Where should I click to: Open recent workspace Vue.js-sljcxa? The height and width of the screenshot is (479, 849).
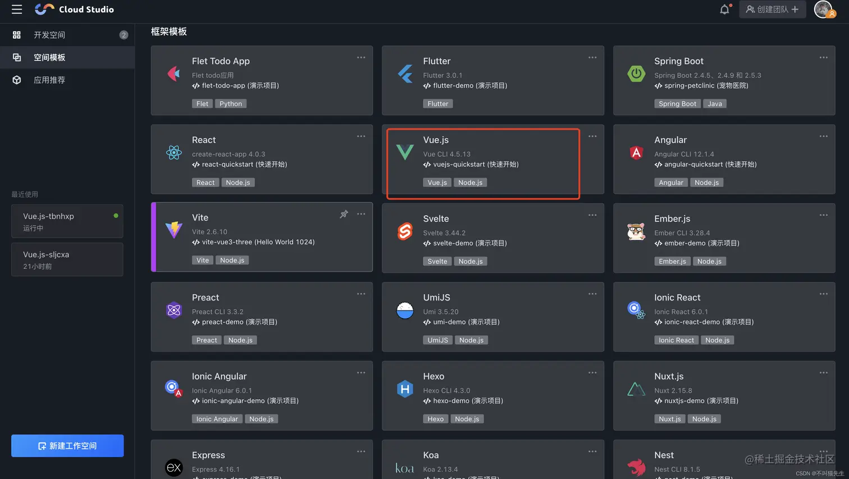pos(67,259)
